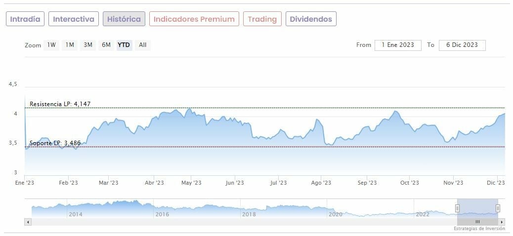Screen dimensions: 513x236
Task: Click the scrollbar left arrow
Action: click(x=28, y=222)
